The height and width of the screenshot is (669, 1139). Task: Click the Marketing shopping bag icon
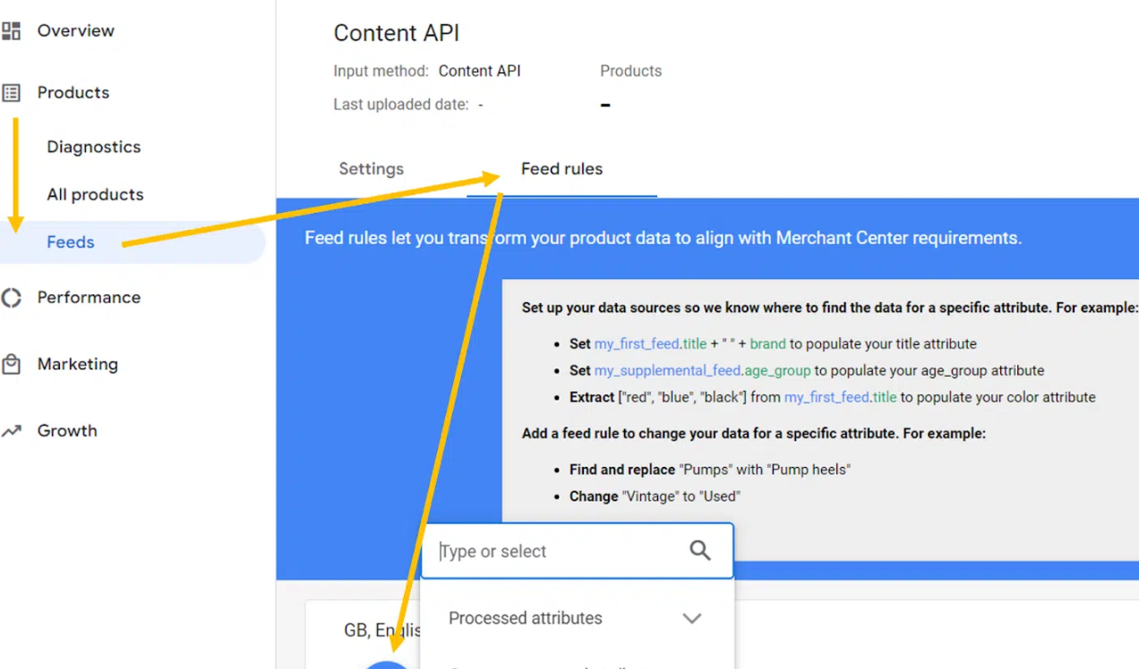tap(11, 365)
